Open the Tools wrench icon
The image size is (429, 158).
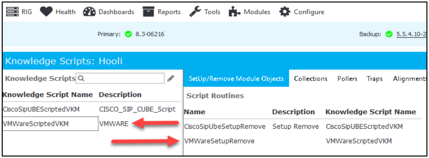pos(195,12)
